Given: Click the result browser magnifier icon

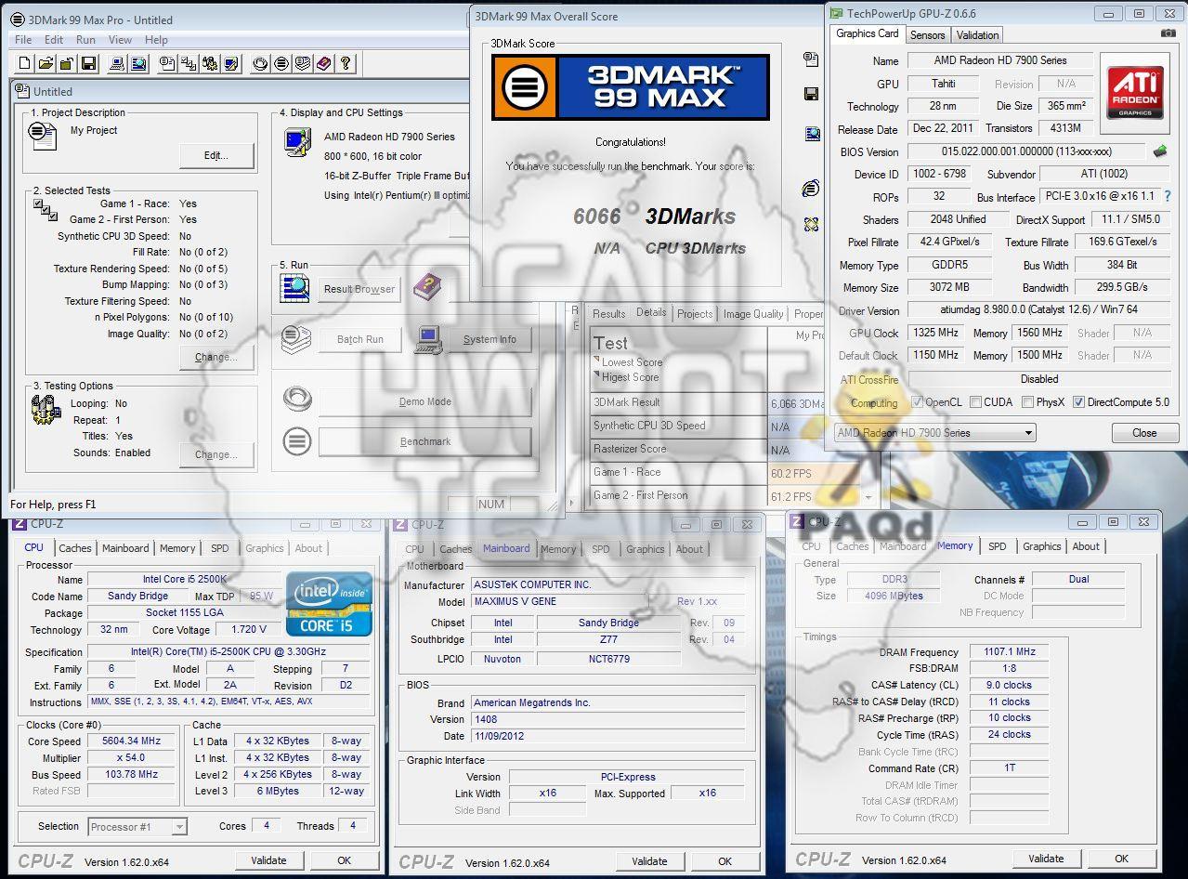Looking at the screenshot, I should 295,289.
